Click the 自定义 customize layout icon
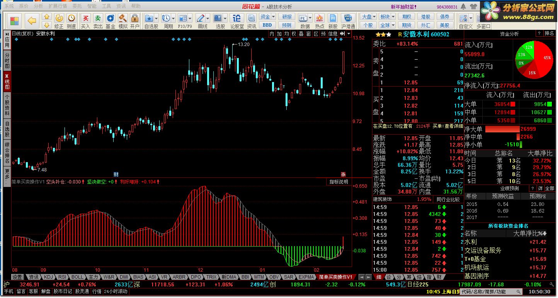 (463, 18)
